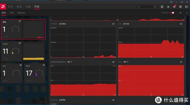
Task: Toggle VRAM card visibility eye
Action: (x=20, y=43)
